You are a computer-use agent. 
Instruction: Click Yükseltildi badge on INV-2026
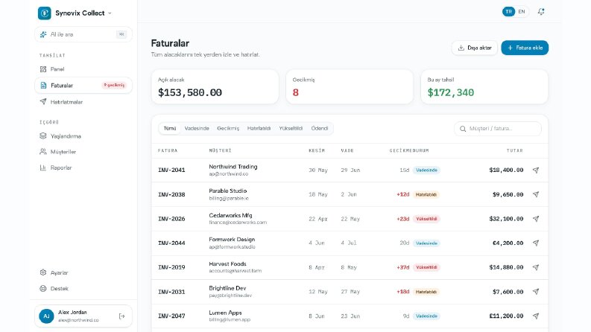tap(426, 219)
